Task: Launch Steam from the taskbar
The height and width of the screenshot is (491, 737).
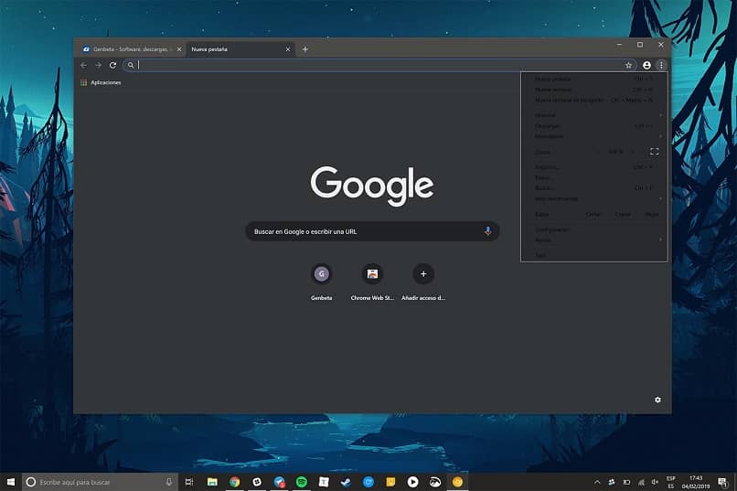Action: [x=346, y=482]
